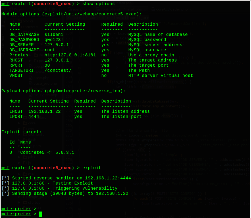
Task: Open the core loader.php tab in background IDE
Action: coord(171,9)
